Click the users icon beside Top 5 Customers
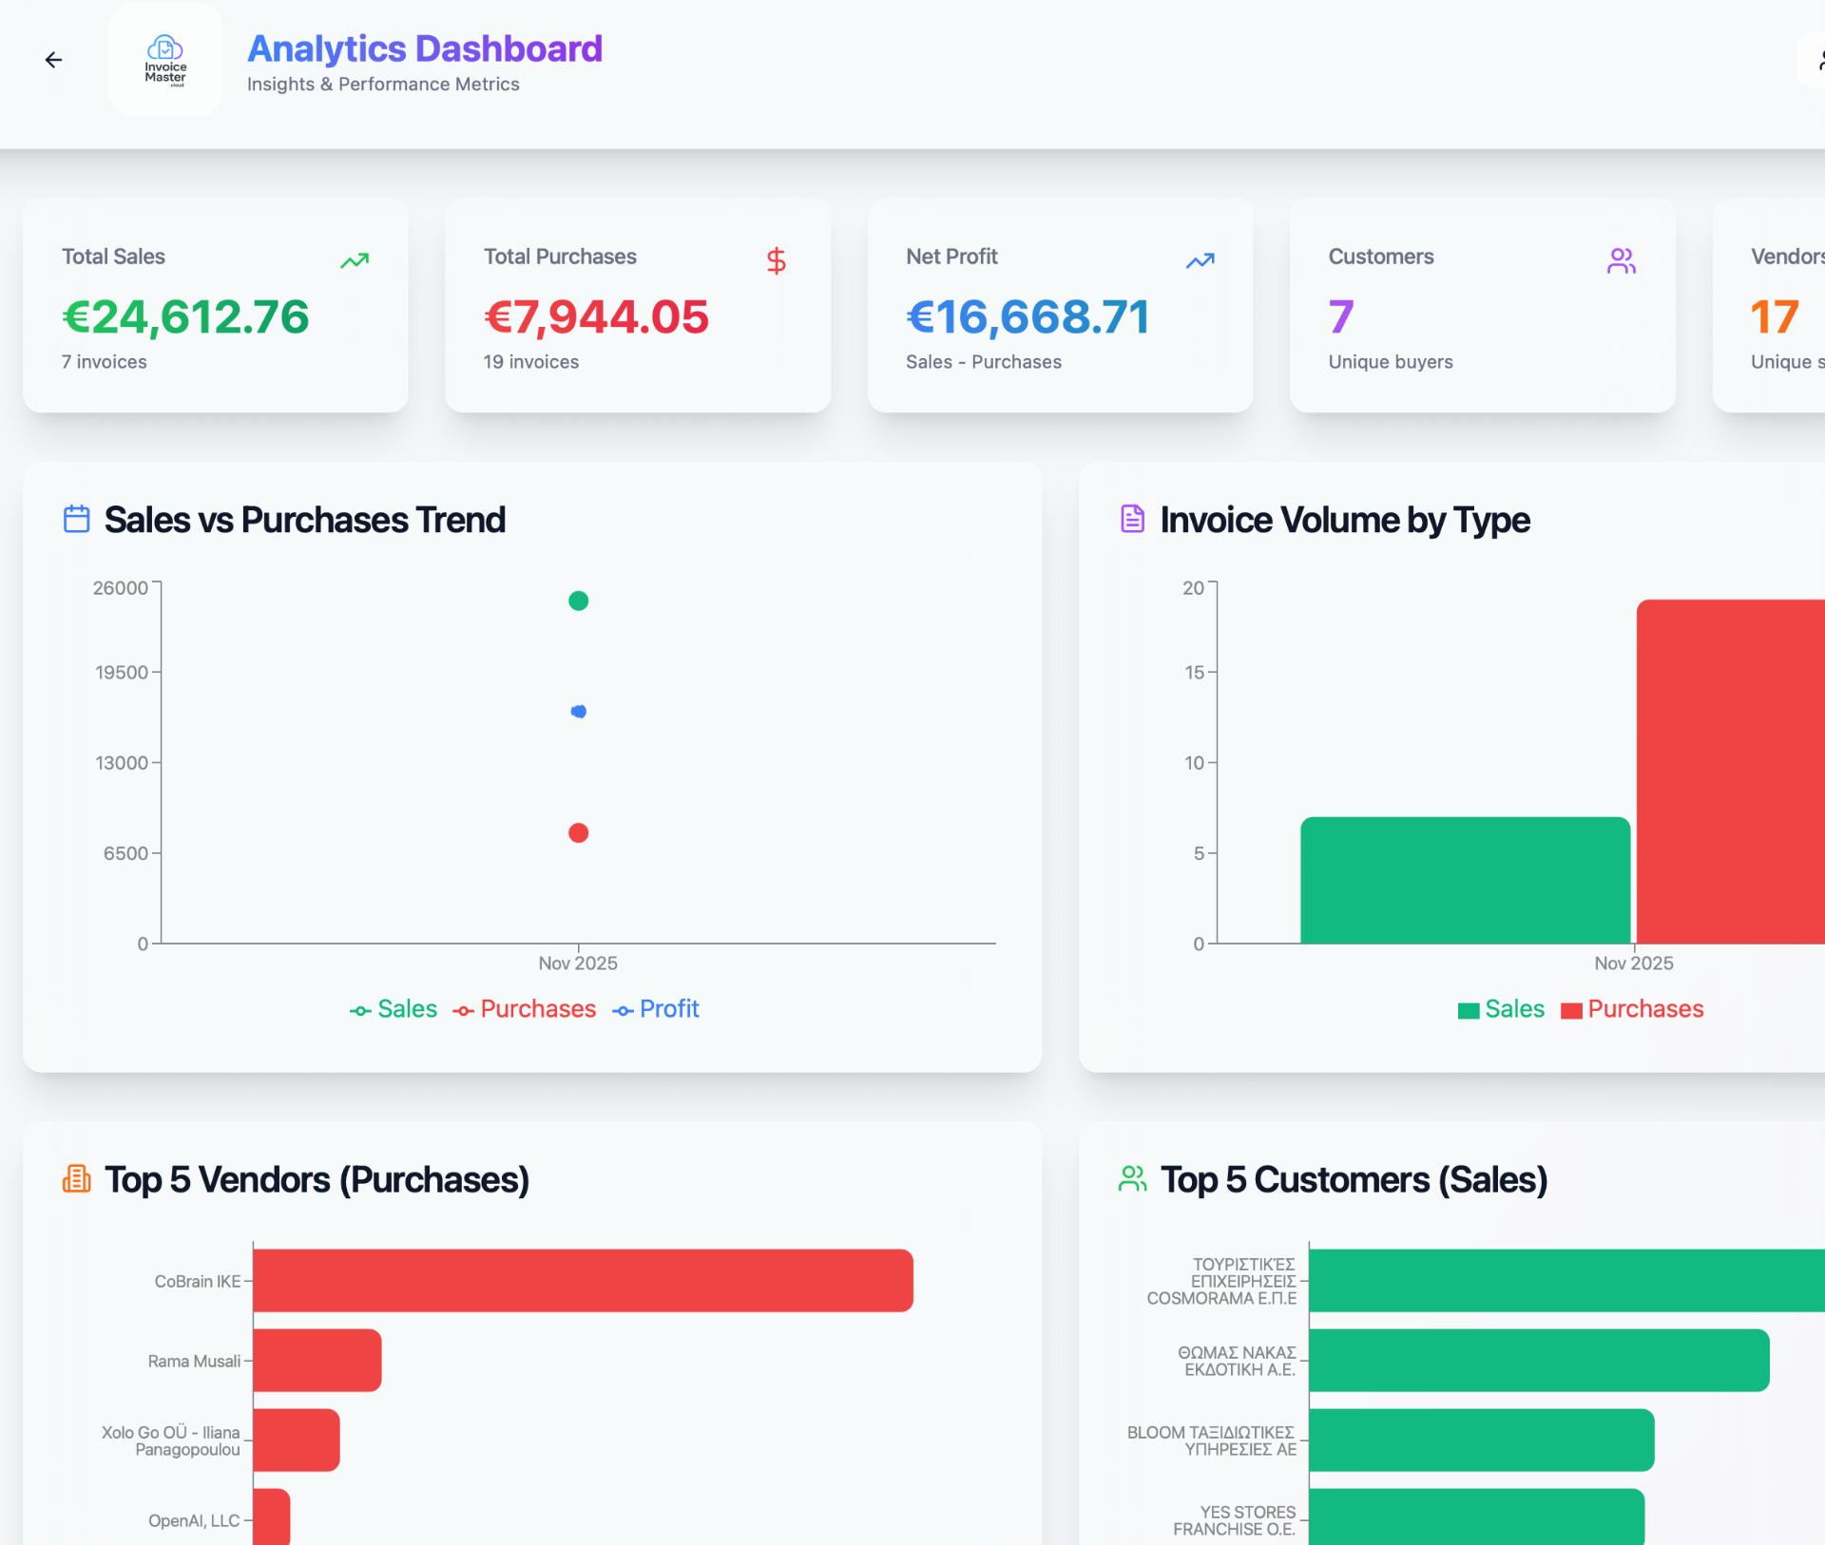1825x1545 pixels. pos(1132,1179)
